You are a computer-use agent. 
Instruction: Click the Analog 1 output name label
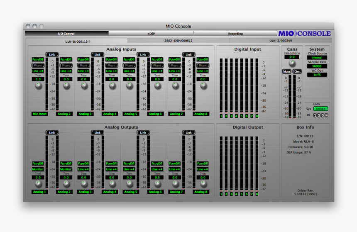(x=39, y=192)
